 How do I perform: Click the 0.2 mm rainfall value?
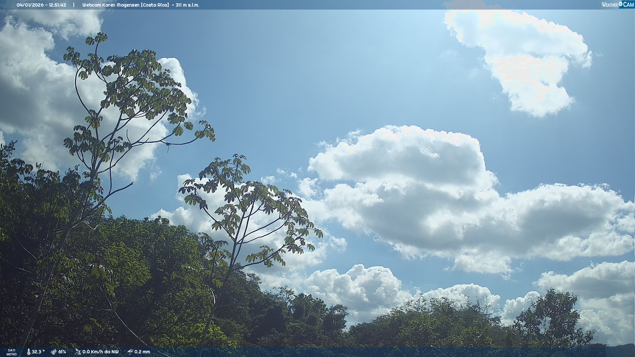pos(142,352)
